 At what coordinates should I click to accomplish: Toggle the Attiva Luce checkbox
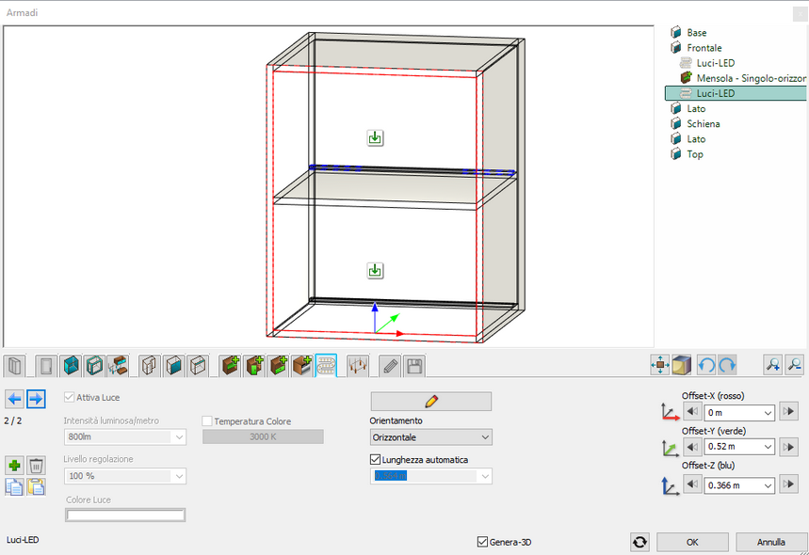(x=69, y=397)
